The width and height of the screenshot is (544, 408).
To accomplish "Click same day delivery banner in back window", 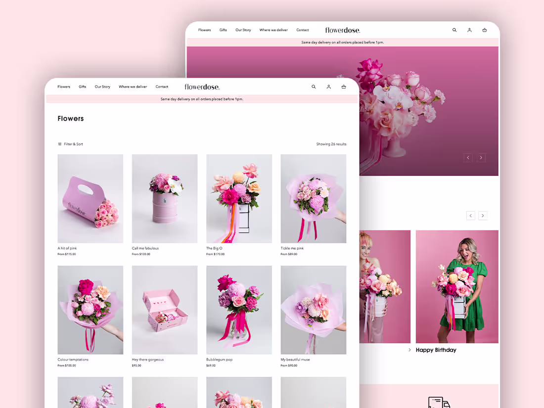I will tap(343, 43).
